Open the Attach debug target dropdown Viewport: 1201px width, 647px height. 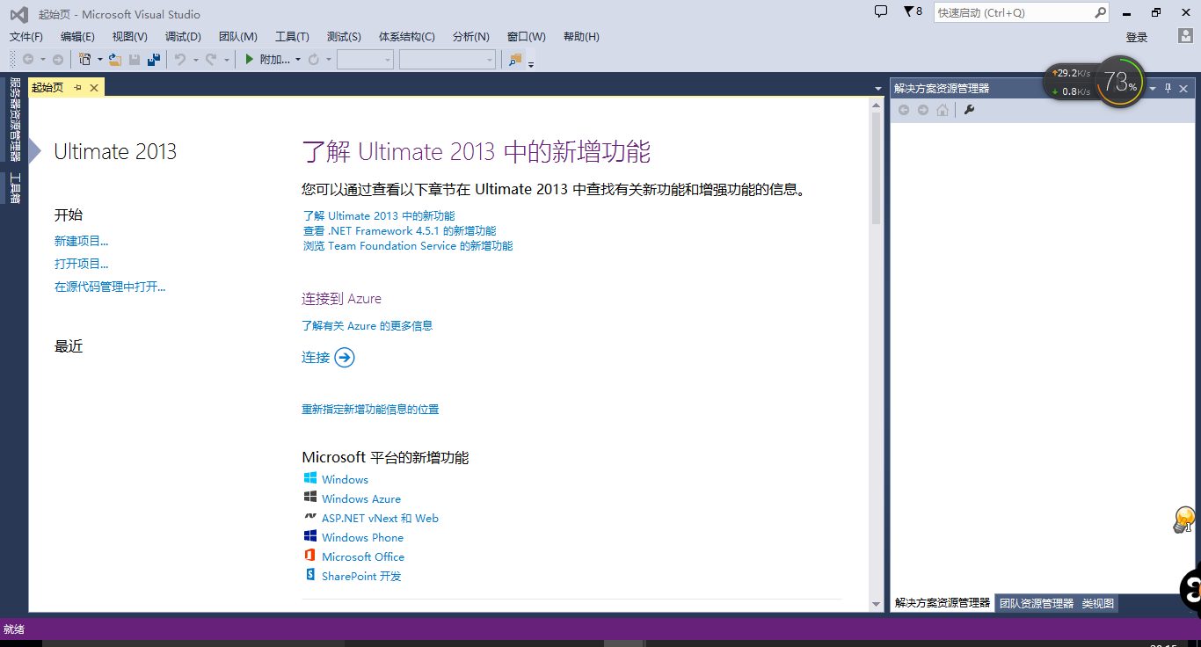298,60
